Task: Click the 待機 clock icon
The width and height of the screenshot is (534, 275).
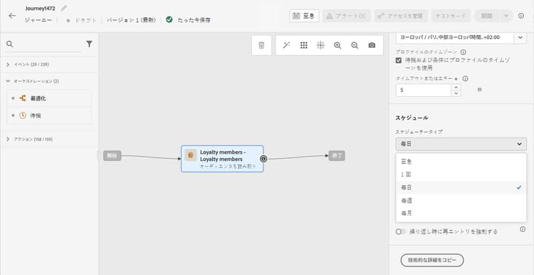Action: coord(23,115)
